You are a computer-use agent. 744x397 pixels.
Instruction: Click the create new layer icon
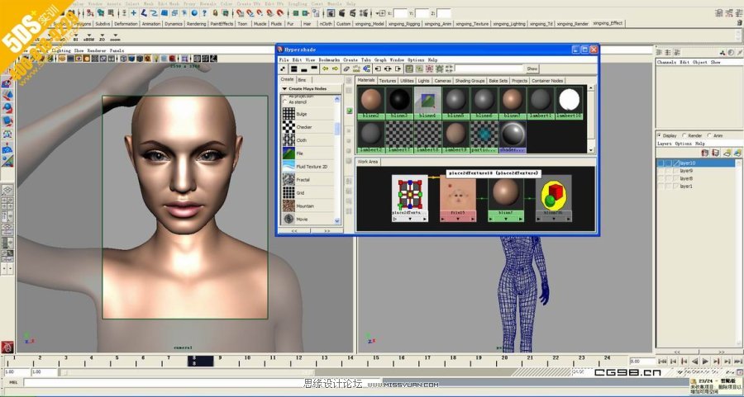pyautogui.click(x=726, y=153)
